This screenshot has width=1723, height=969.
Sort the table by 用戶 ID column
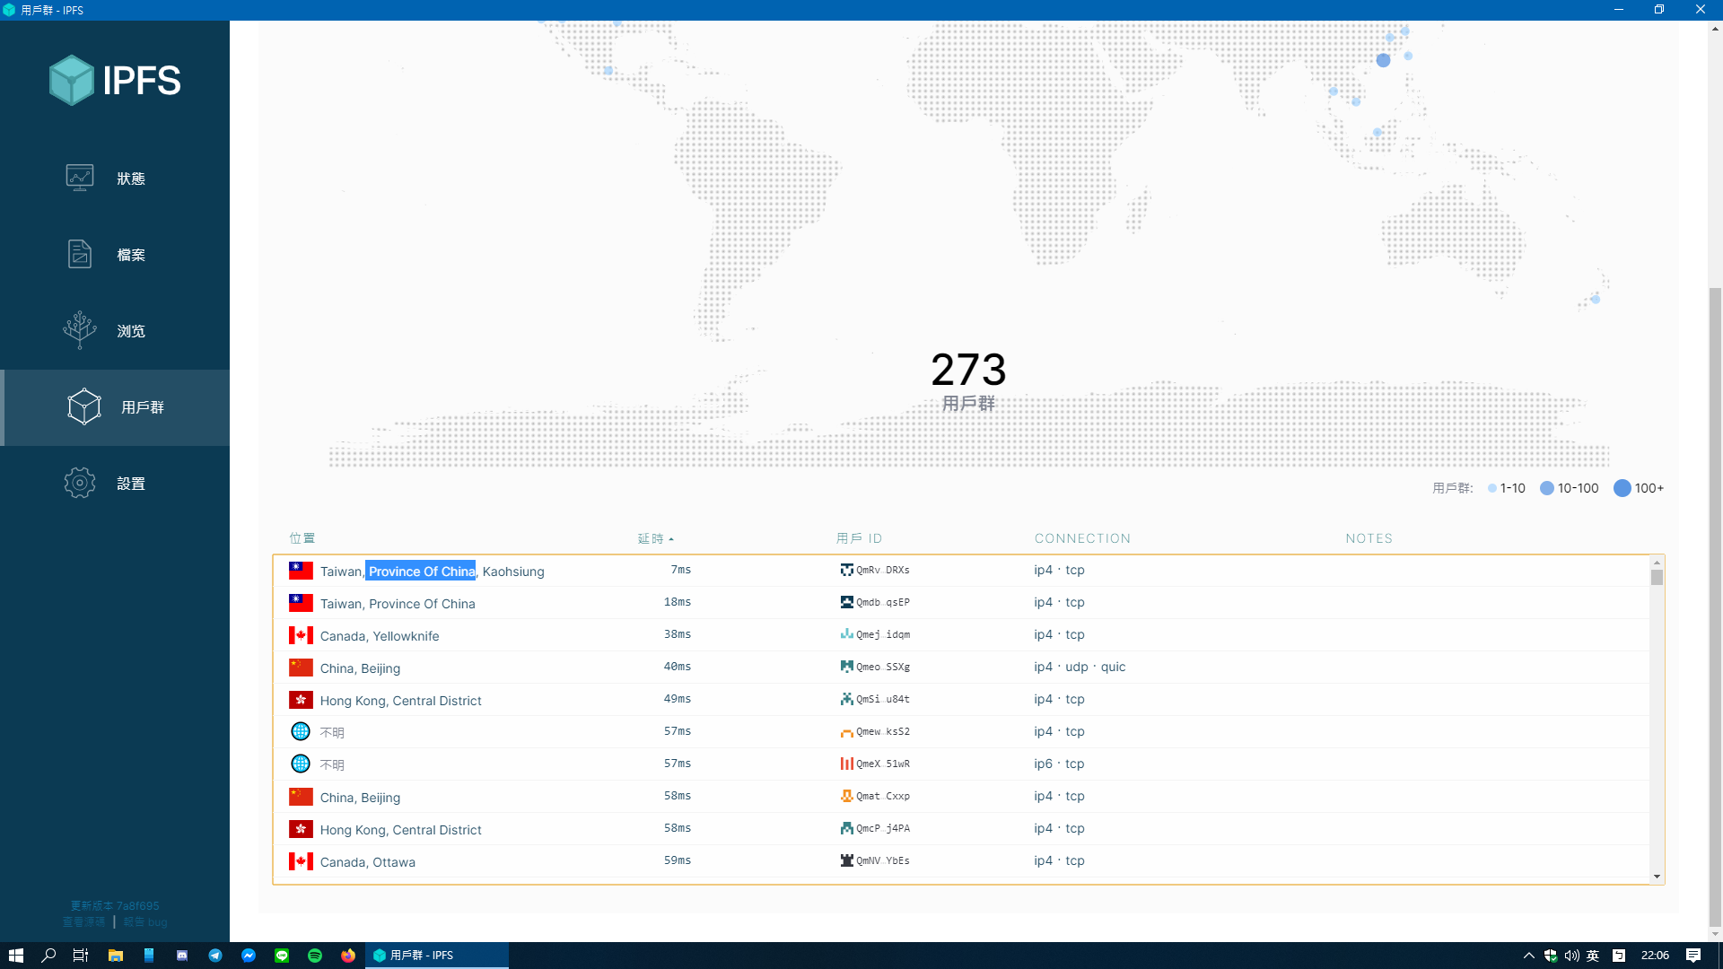pyautogui.click(x=859, y=538)
